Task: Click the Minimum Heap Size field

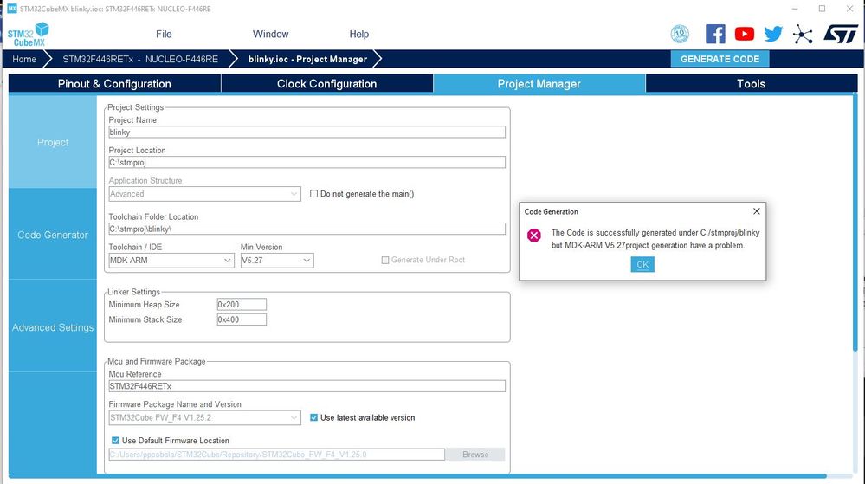Action: (x=242, y=304)
